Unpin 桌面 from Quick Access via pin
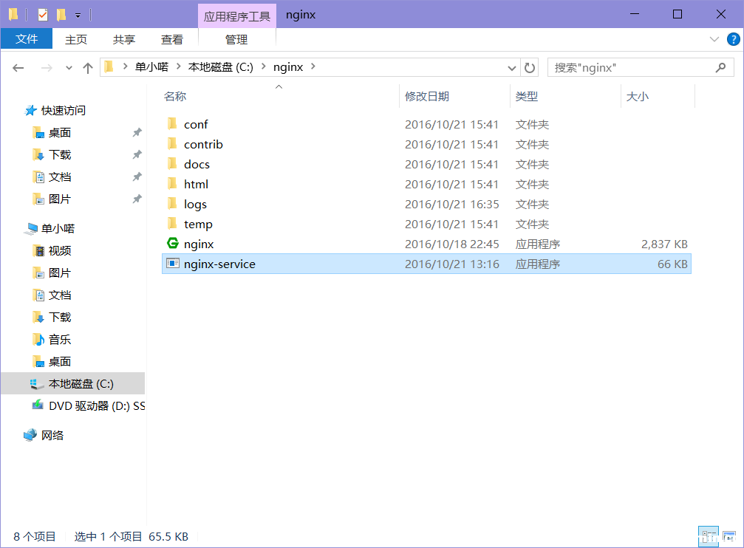 coord(137,132)
